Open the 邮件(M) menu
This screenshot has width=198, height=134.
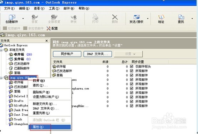(x=69, y=9)
